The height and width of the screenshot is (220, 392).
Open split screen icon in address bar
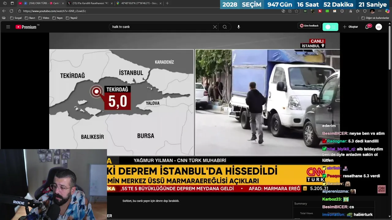290,11
